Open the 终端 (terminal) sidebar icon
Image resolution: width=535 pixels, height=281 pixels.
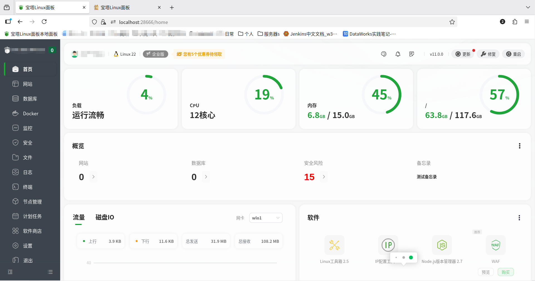click(x=27, y=187)
